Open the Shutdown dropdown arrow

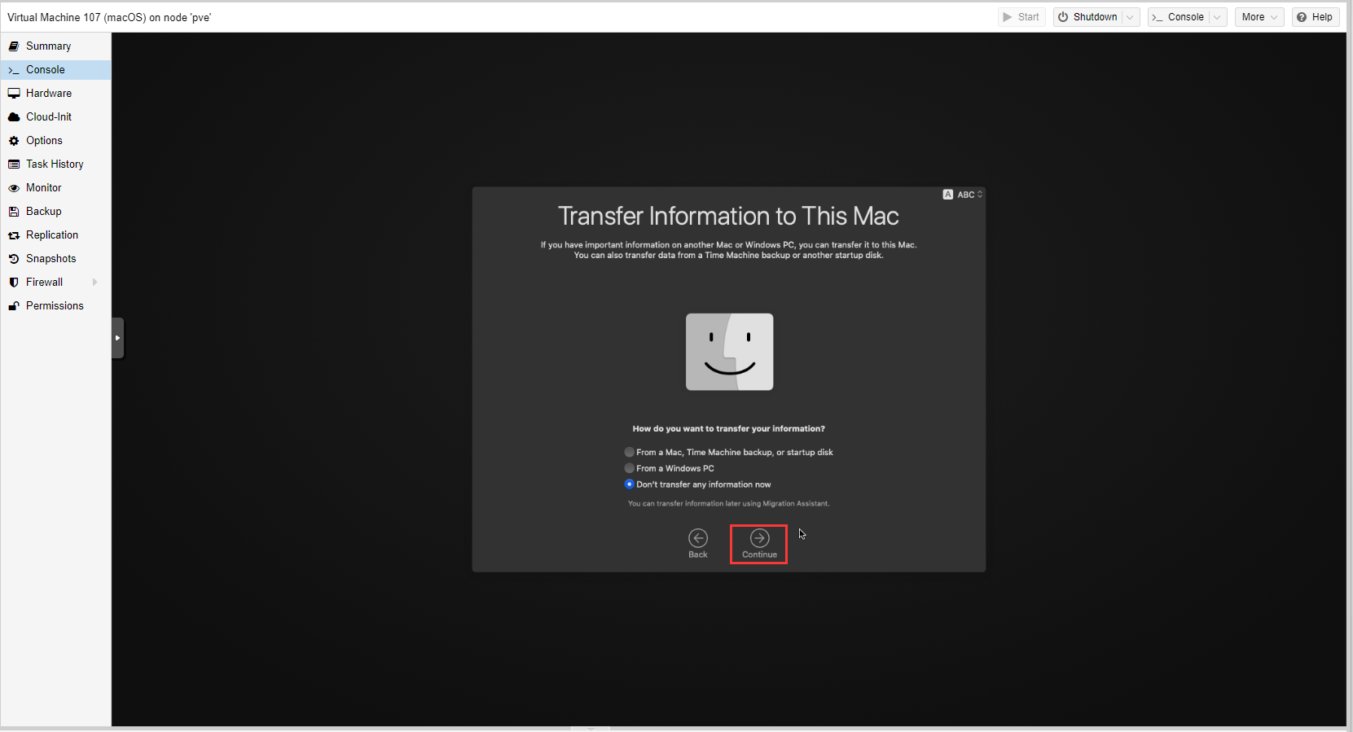pos(1130,17)
